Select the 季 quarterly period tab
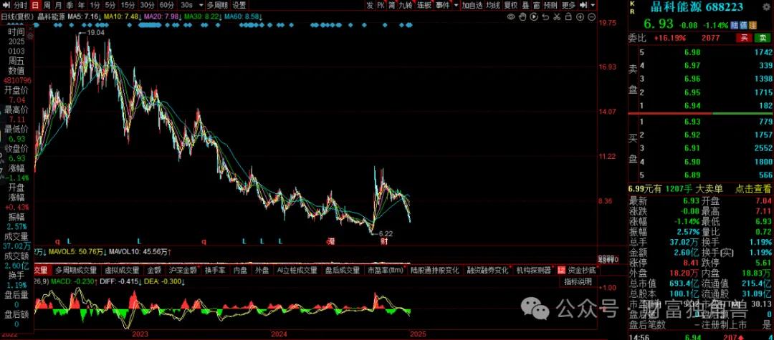Screen dimensions: 774x340 point(70,6)
